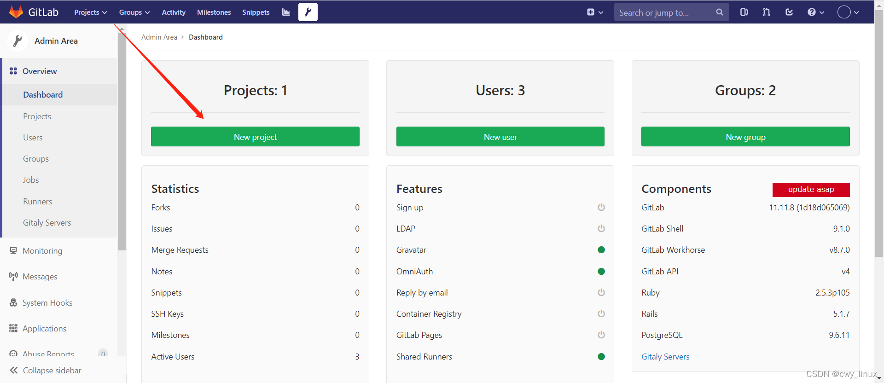Click the Projects: 1 heading

pyautogui.click(x=256, y=91)
